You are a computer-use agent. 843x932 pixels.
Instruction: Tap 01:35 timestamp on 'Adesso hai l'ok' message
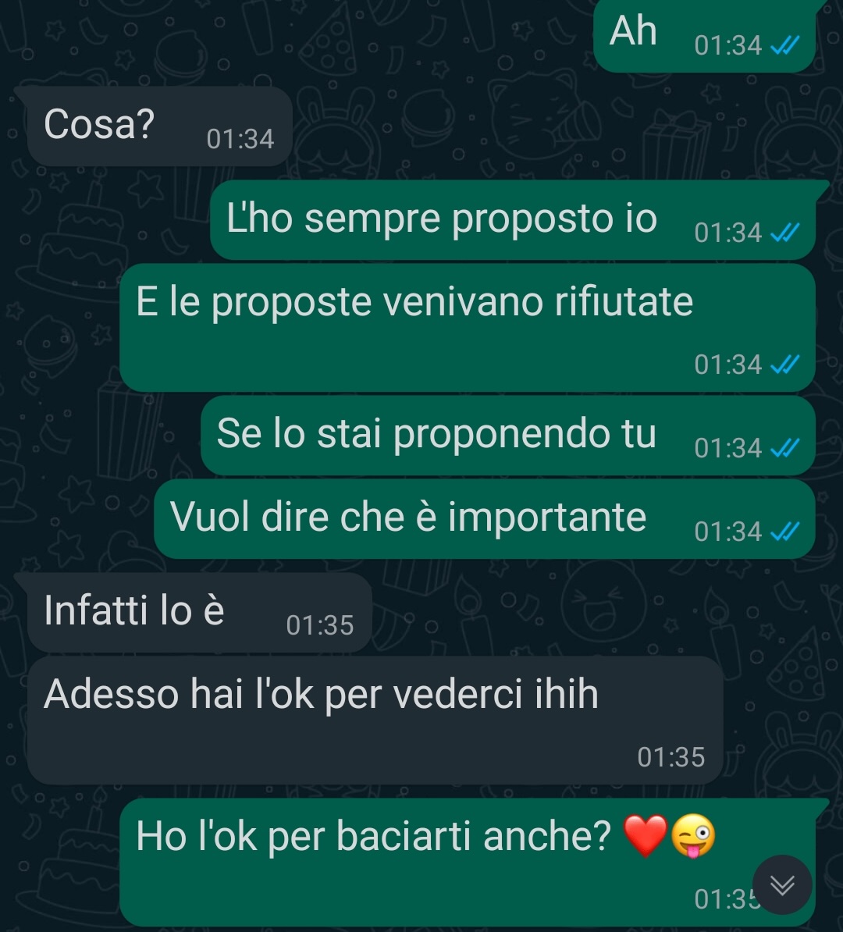[671, 757]
